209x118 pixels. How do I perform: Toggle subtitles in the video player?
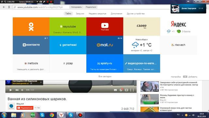(x=115, y=90)
